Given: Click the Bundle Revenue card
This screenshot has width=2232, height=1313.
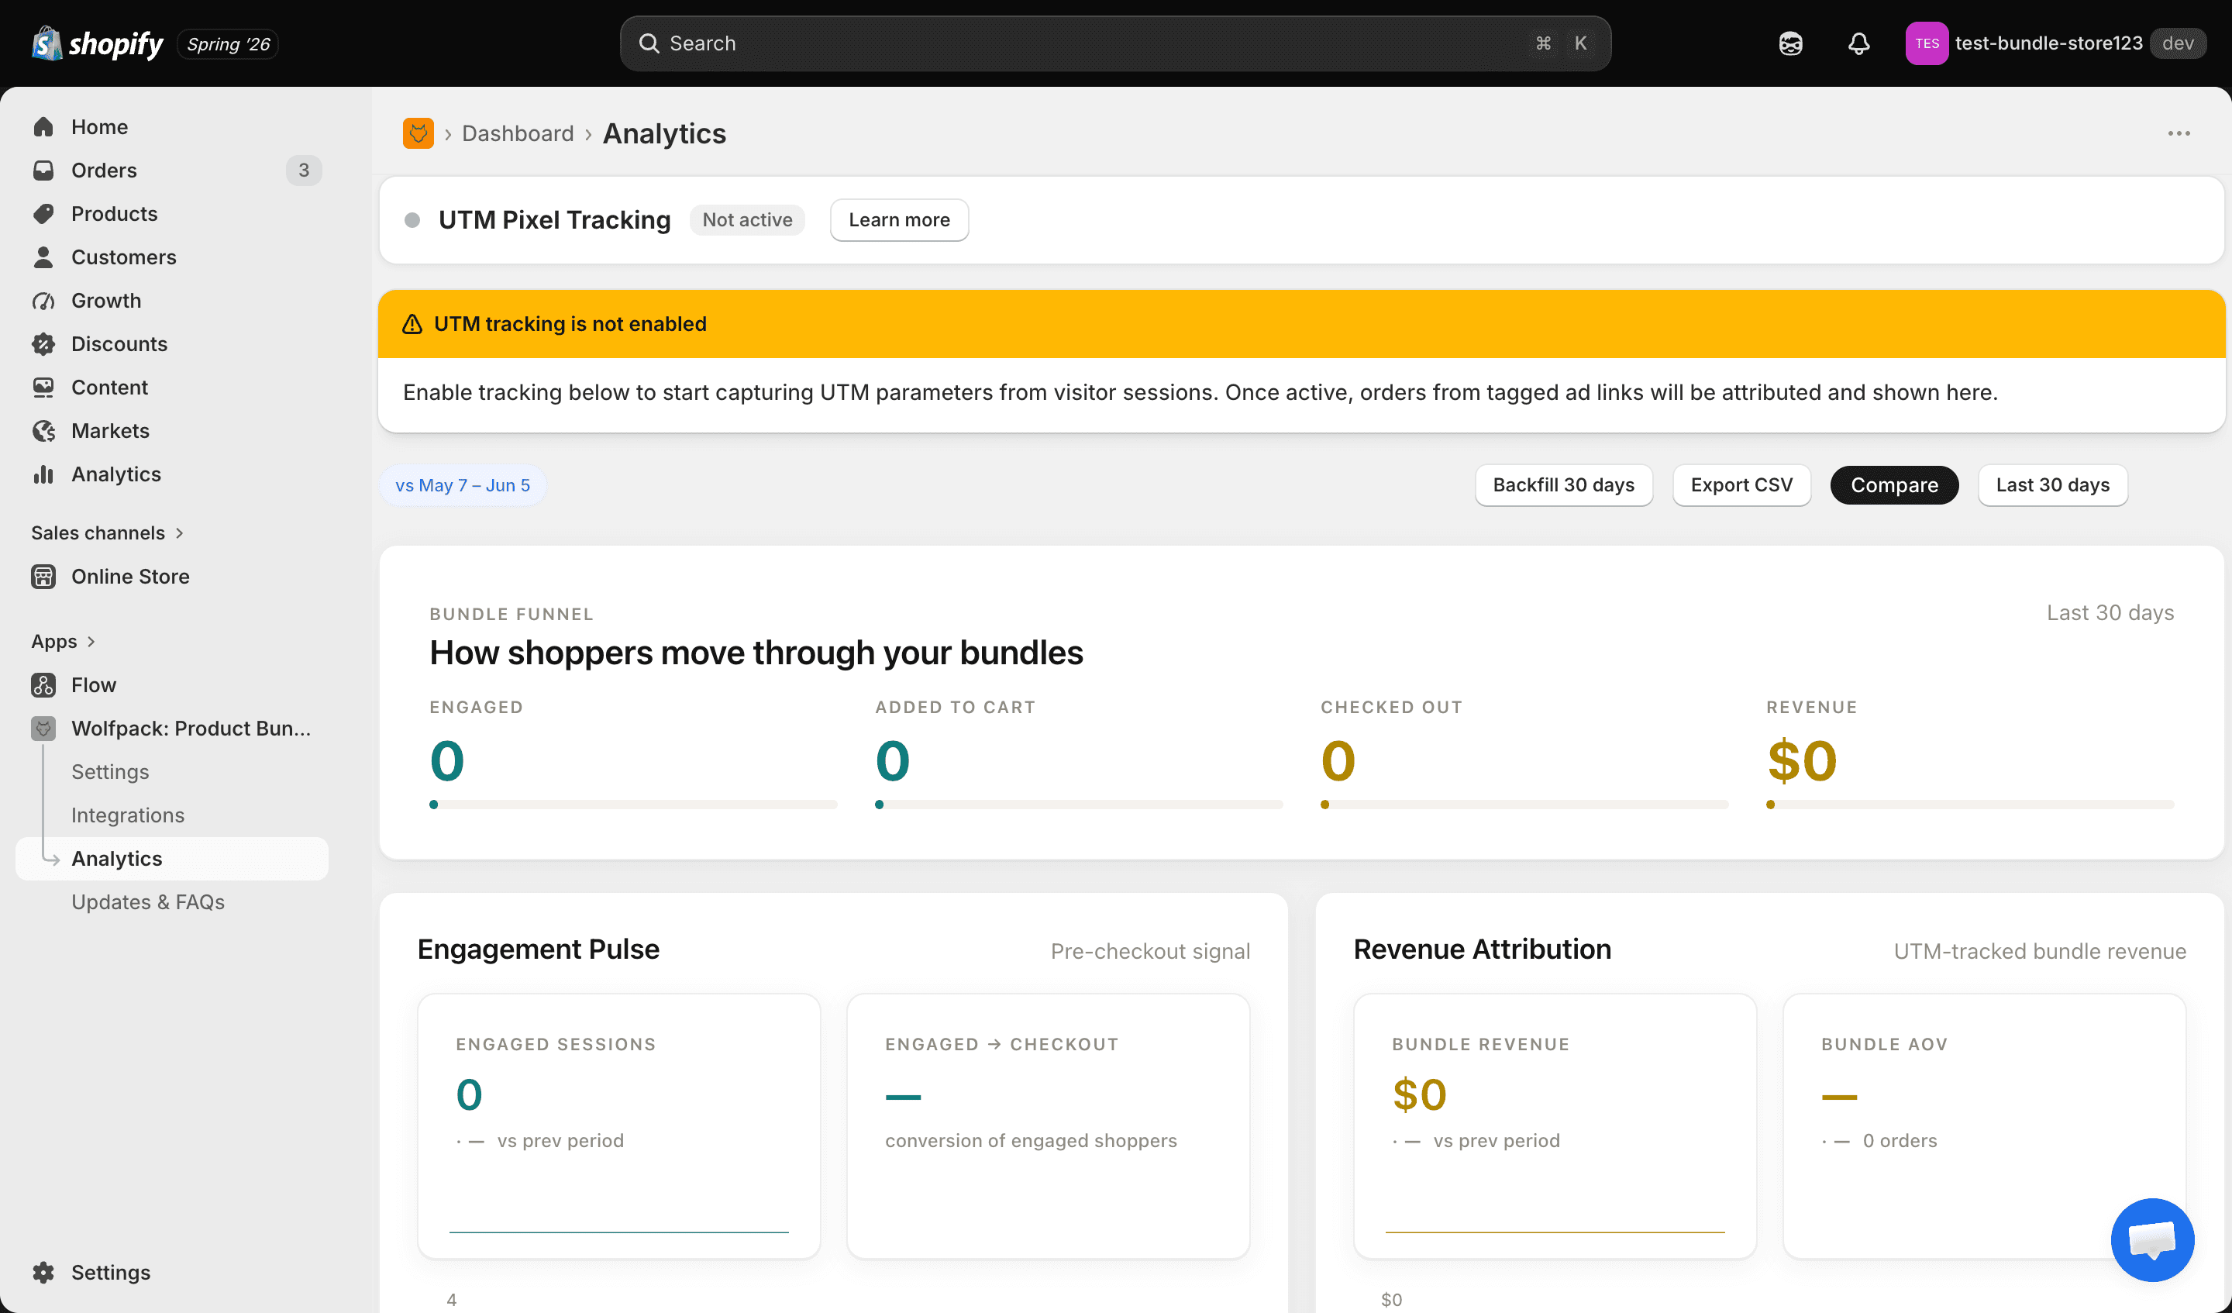Looking at the screenshot, I should tap(1555, 1125).
